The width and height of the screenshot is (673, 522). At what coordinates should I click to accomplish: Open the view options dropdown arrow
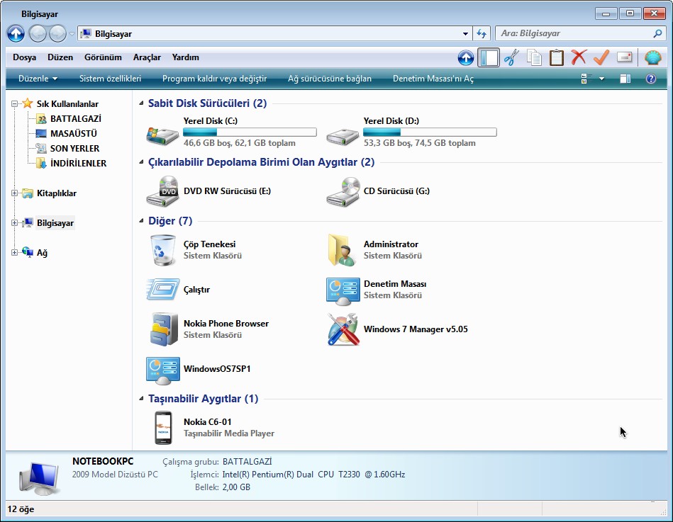(601, 79)
